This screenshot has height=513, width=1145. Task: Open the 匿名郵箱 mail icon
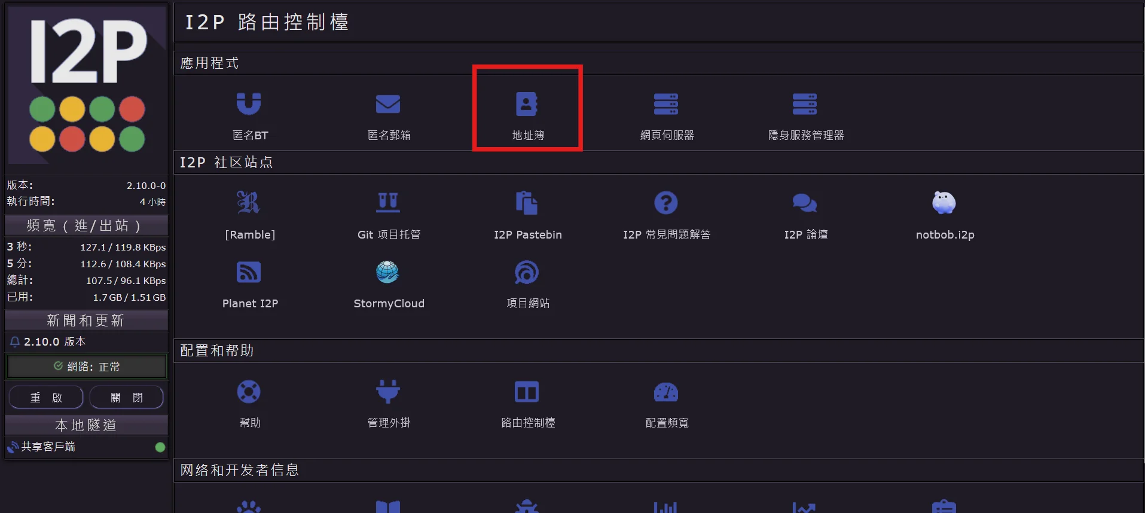point(388,105)
